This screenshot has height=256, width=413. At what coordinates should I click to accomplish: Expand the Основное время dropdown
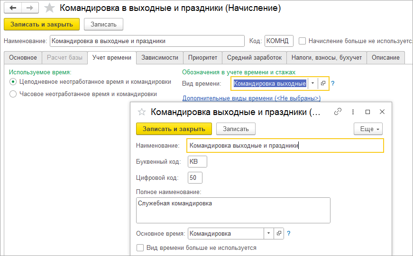[x=269, y=234]
